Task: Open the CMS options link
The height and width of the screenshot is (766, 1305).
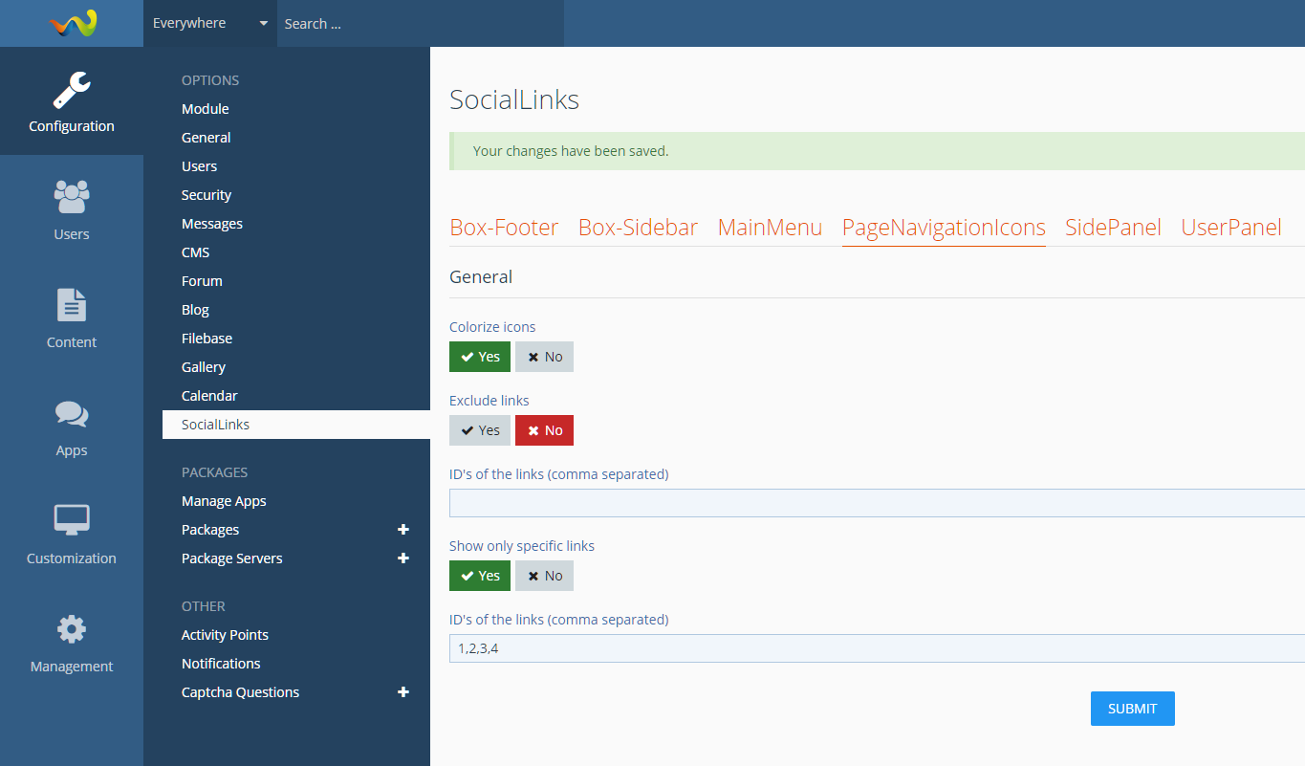Action: click(196, 252)
